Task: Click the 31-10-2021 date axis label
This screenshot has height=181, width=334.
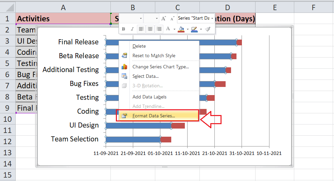Action: click(x=242, y=153)
